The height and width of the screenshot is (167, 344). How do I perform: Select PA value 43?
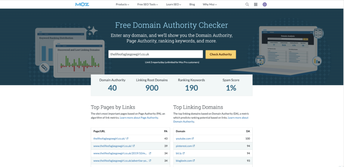pyautogui.click(x=166, y=138)
